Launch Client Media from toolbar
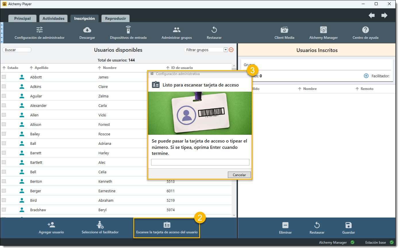The width and height of the screenshot is (400, 250). (x=284, y=30)
